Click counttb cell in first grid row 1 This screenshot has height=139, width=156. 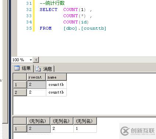56,85
